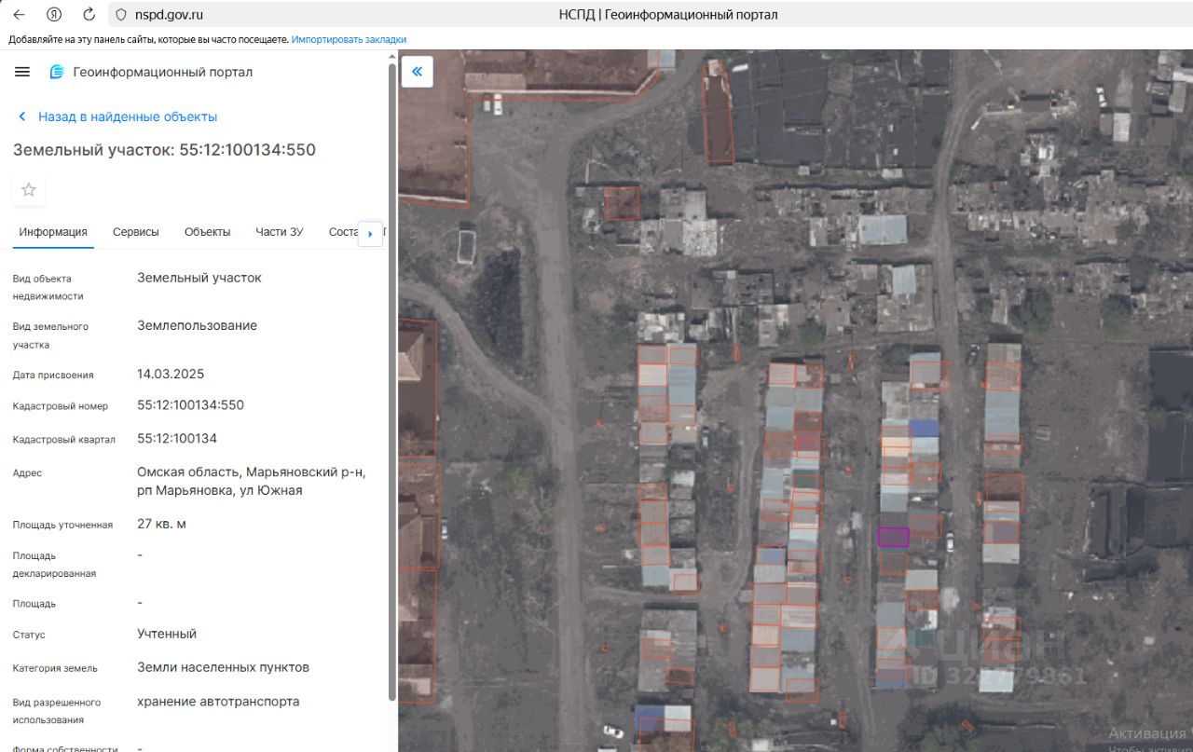Click the value Земли населенных пунктов
1193x752 pixels.
coord(223,667)
